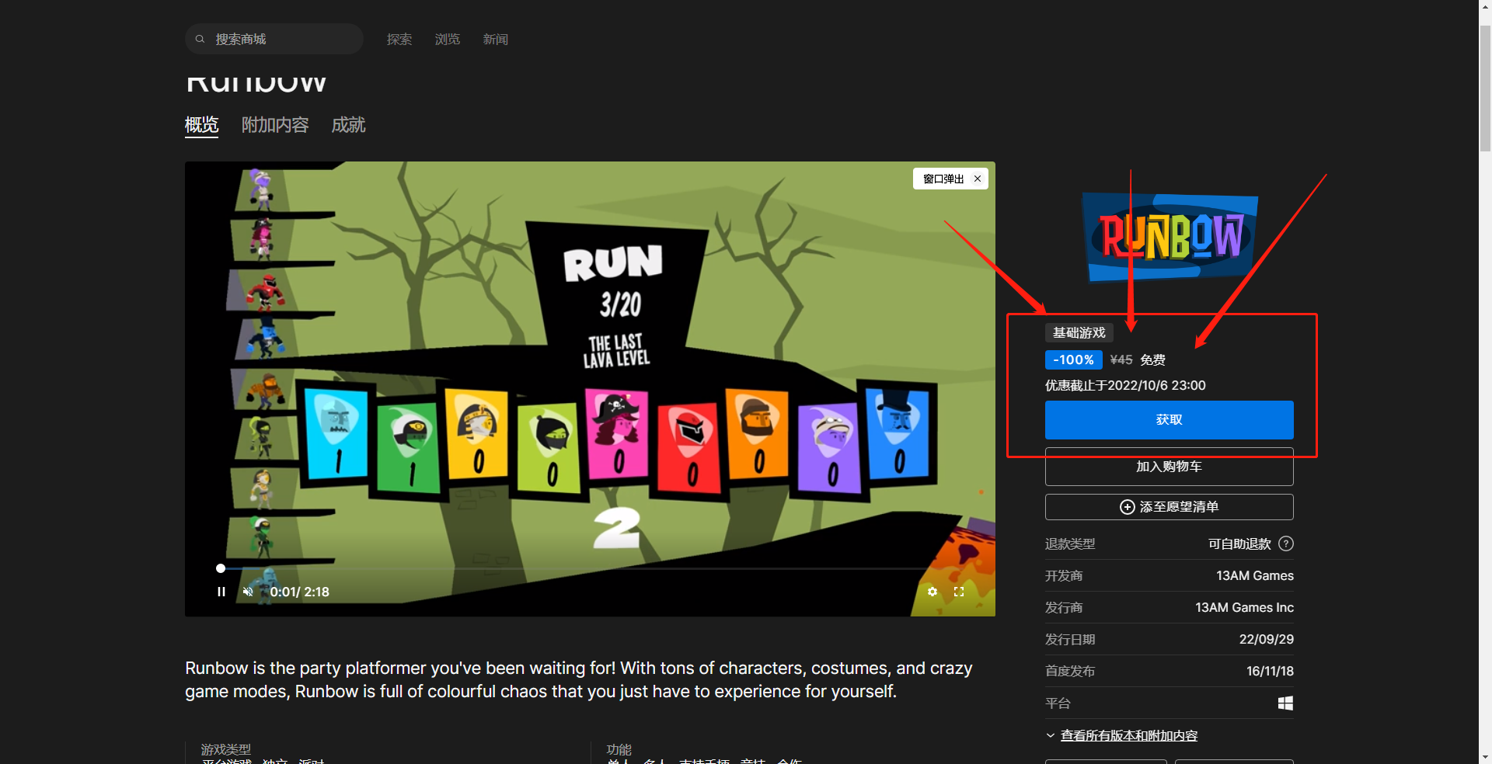Click the 13AM Games developer name
Viewport: 1492px width, 764px height.
point(1255,575)
